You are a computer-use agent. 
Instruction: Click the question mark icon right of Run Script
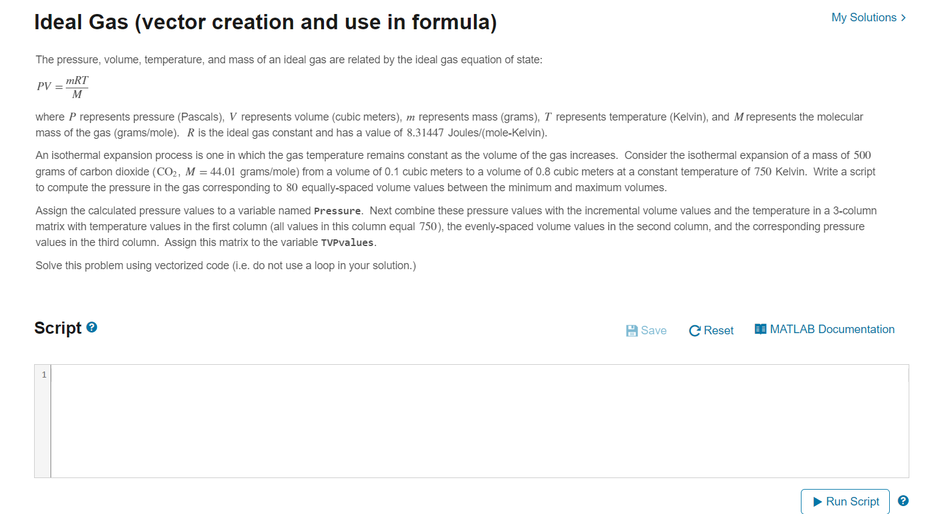click(903, 501)
